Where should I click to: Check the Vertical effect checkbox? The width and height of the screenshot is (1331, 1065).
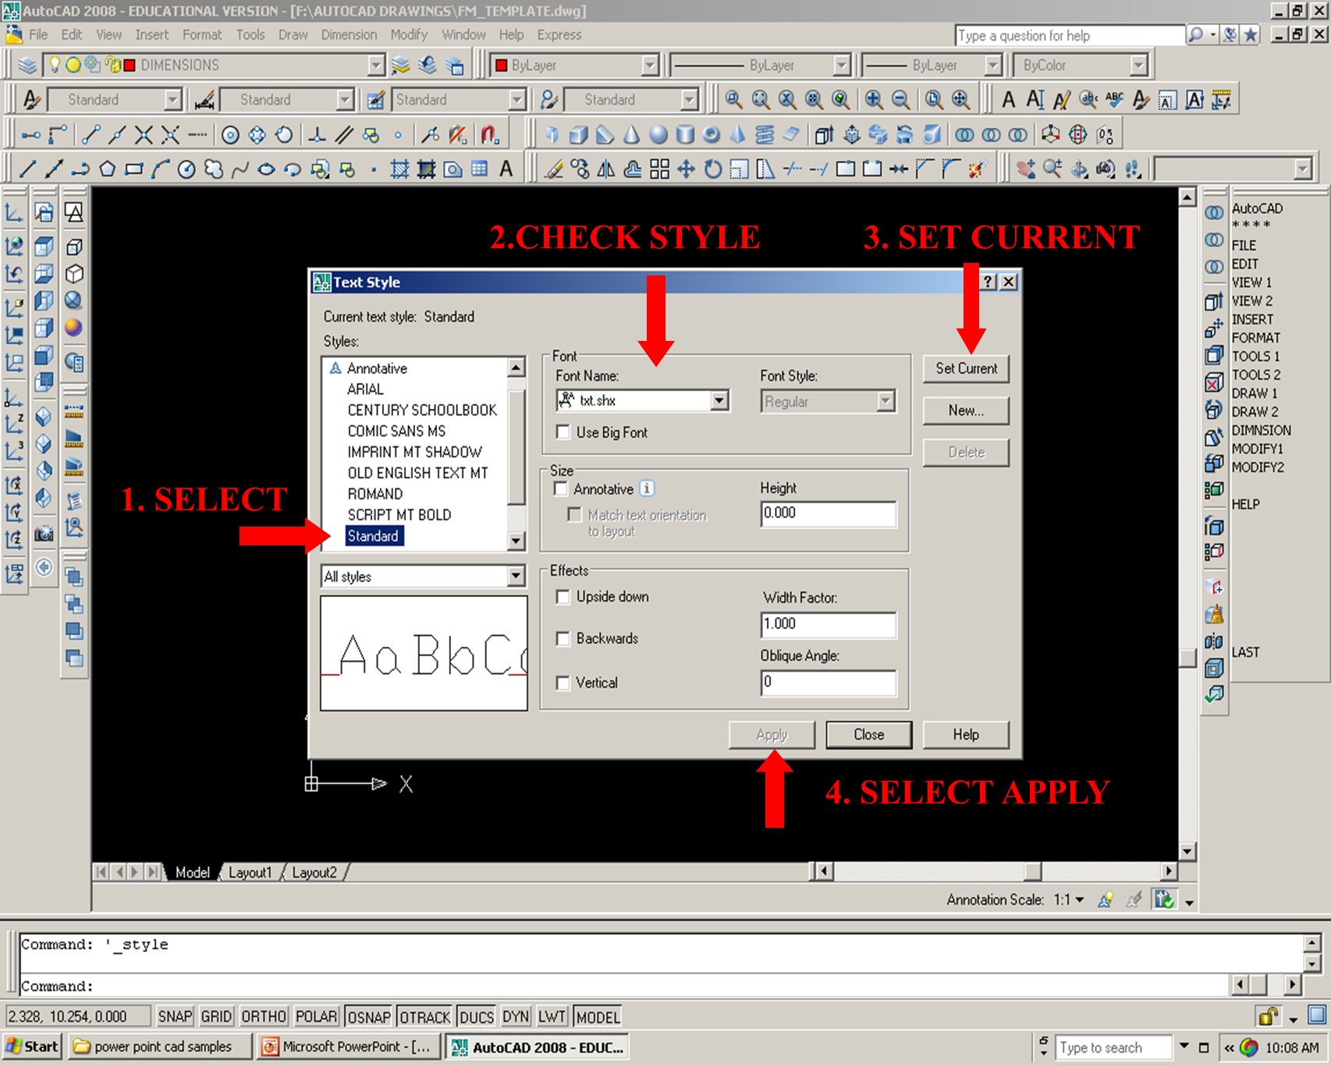click(563, 683)
